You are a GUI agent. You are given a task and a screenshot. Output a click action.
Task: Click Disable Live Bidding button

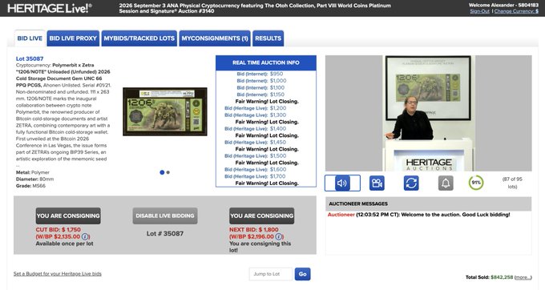165,215
